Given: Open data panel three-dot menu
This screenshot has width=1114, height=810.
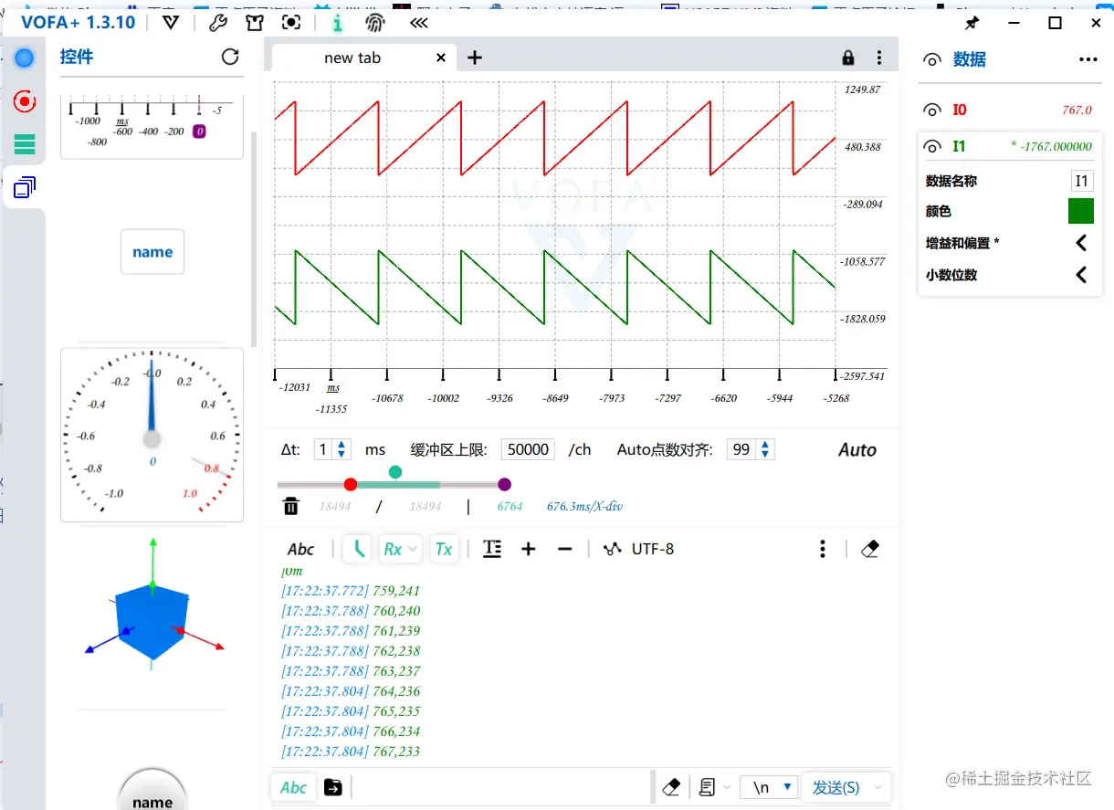Looking at the screenshot, I should (1088, 59).
